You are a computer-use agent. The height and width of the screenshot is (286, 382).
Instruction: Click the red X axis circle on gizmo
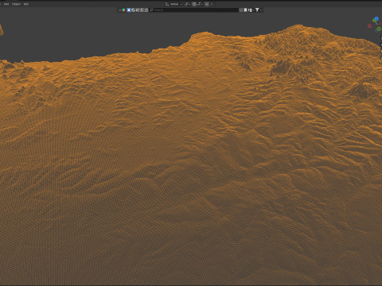369,25
